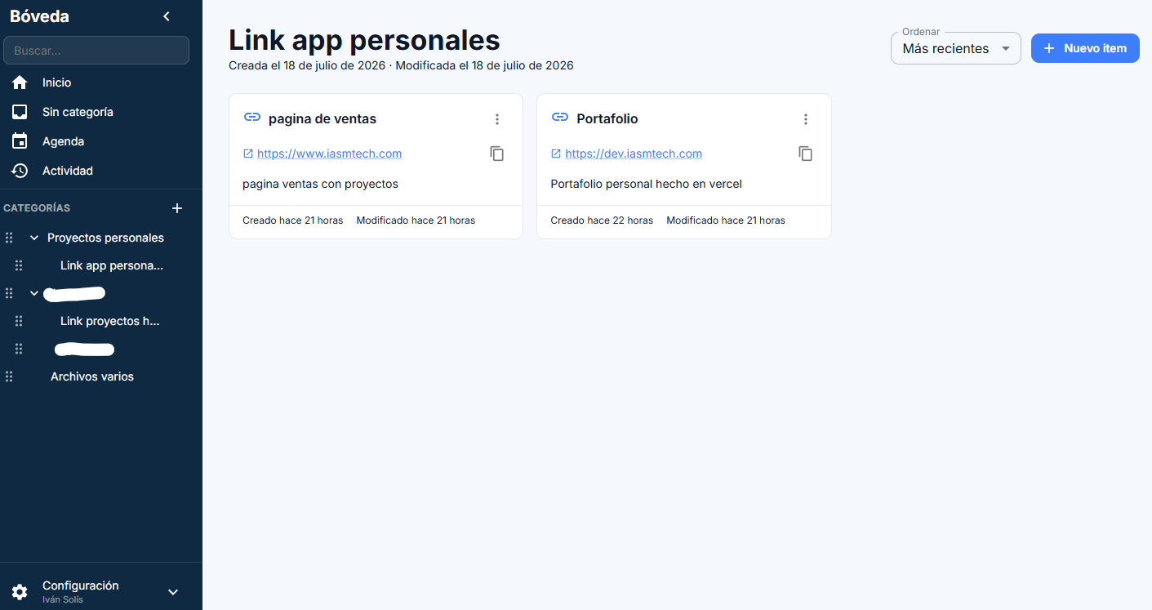Add a new category with plus icon
The height and width of the screenshot is (610, 1152).
click(177, 208)
